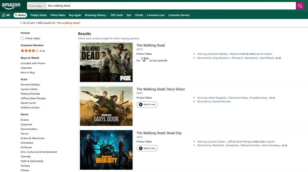Select the 4-star rating filter

29,50
